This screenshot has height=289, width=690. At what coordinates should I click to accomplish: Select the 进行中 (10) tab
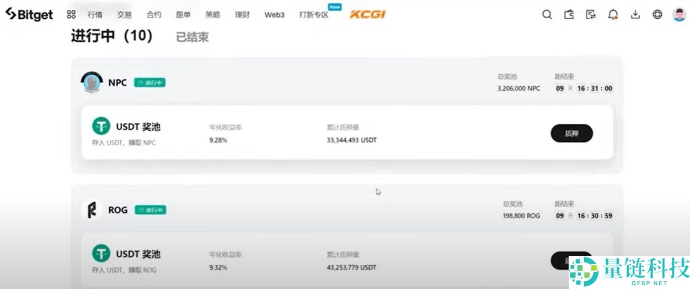click(x=112, y=36)
